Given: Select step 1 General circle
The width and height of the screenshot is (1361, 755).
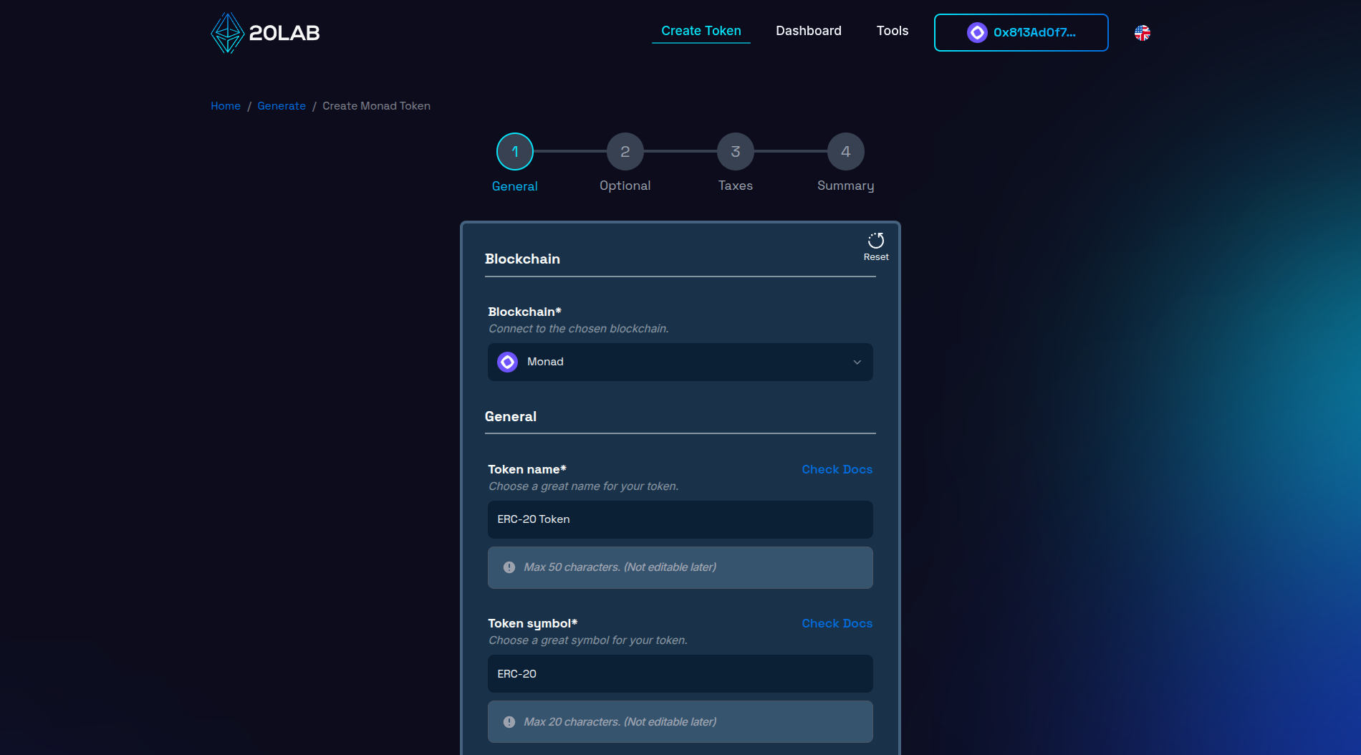Looking at the screenshot, I should click(x=514, y=151).
